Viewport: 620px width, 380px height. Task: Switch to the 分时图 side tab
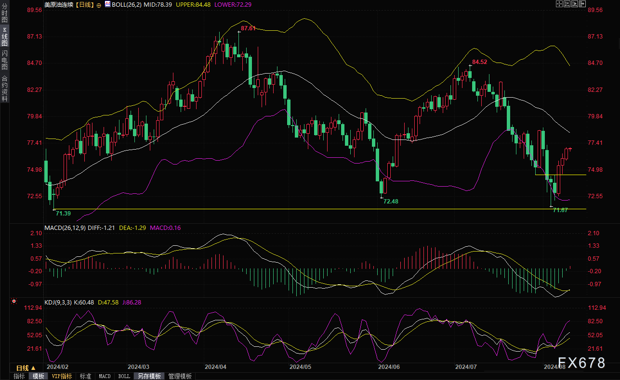click(x=4, y=13)
